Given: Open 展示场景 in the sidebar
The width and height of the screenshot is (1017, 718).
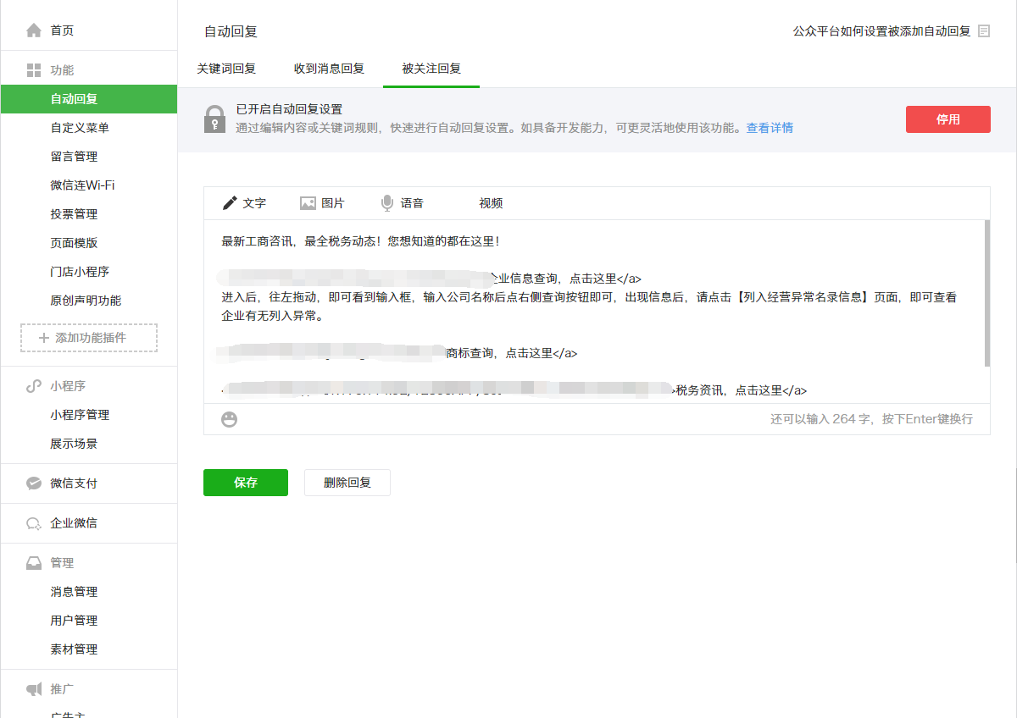Looking at the screenshot, I should [x=74, y=444].
